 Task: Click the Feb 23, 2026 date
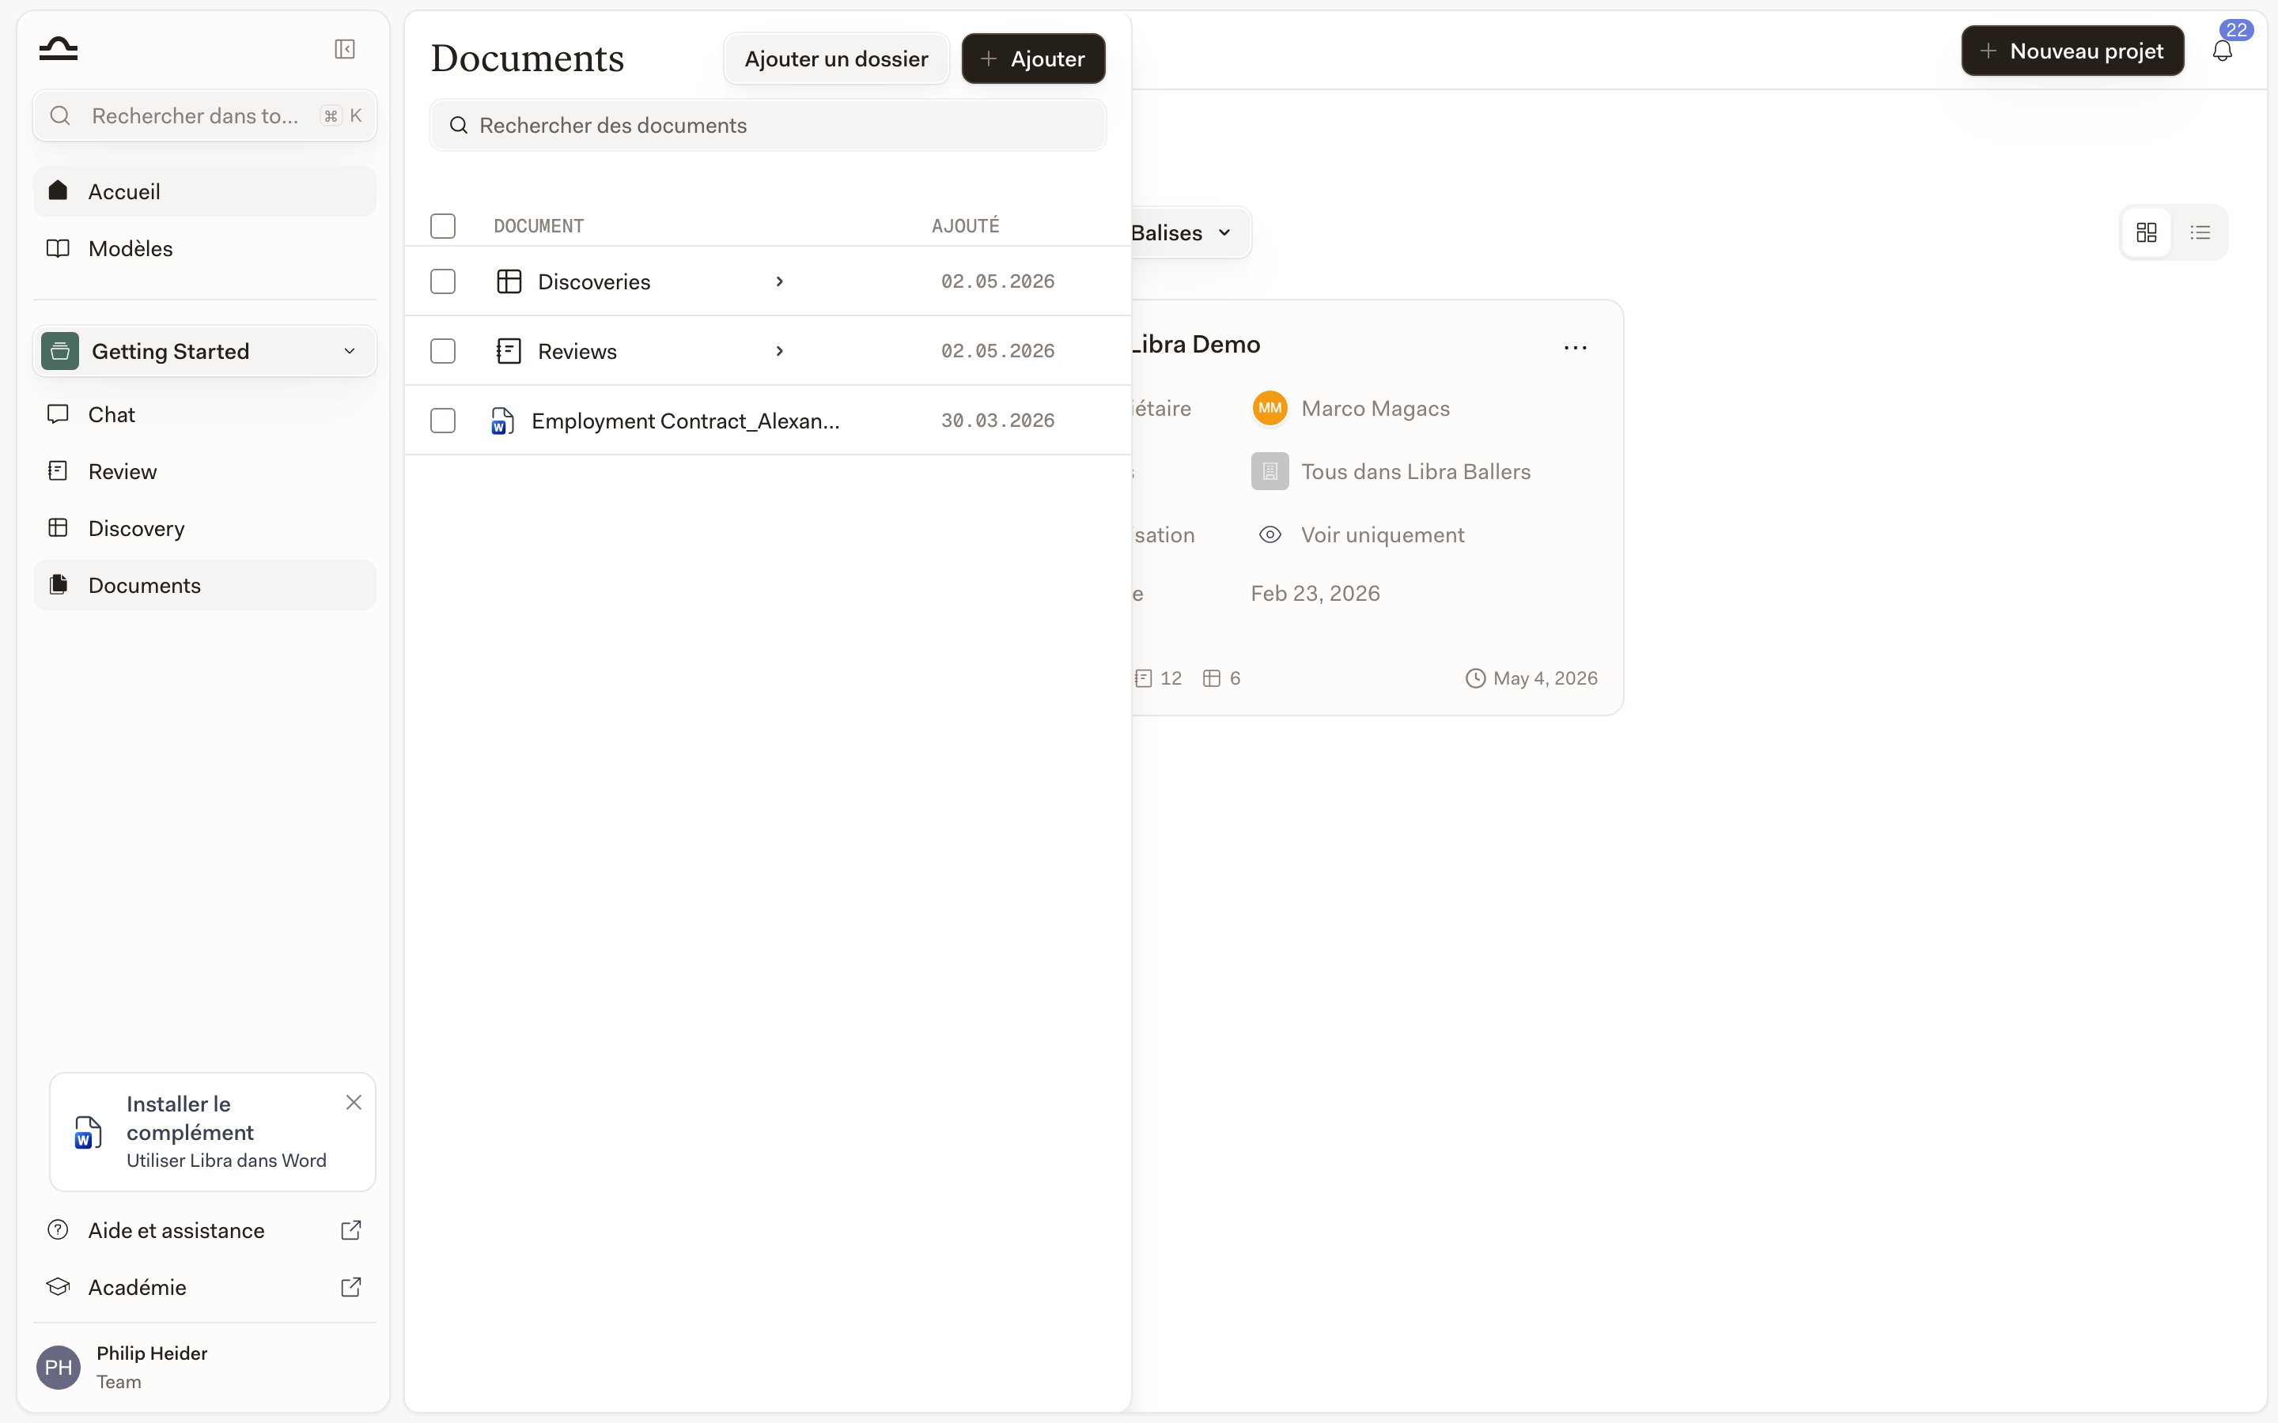click(1315, 593)
